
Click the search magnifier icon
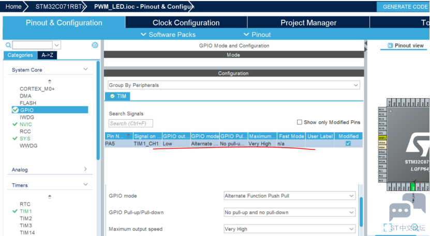(8, 45)
